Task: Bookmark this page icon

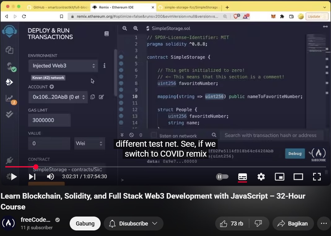Action: pyautogui.click(x=61, y=16)
